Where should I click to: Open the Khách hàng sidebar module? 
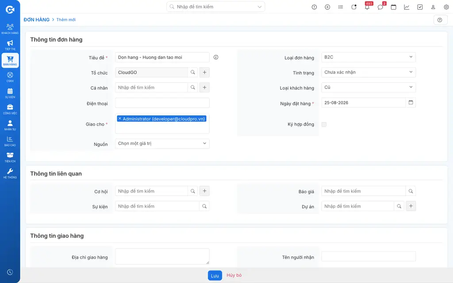click(10, 29)
